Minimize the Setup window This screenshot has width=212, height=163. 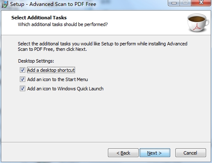[174, 3]
